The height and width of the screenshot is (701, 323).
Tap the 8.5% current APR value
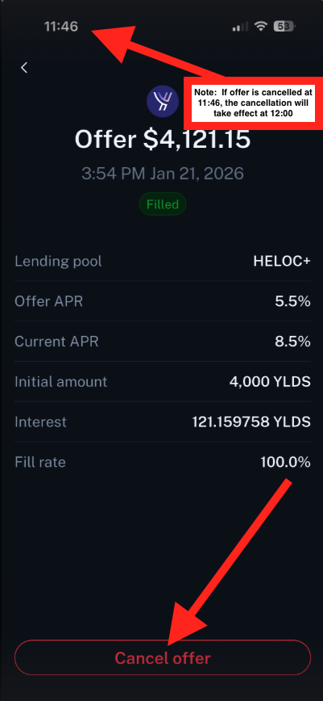pos(292,342)
